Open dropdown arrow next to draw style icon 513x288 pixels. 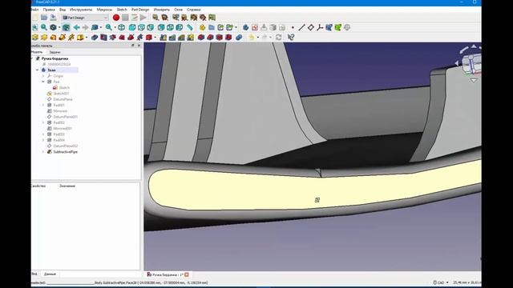coord(59,28)
